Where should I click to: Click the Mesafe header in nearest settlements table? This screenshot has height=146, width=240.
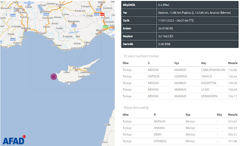point(232,63)
